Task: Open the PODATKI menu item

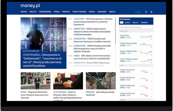Action: click(x=66, y=12)
